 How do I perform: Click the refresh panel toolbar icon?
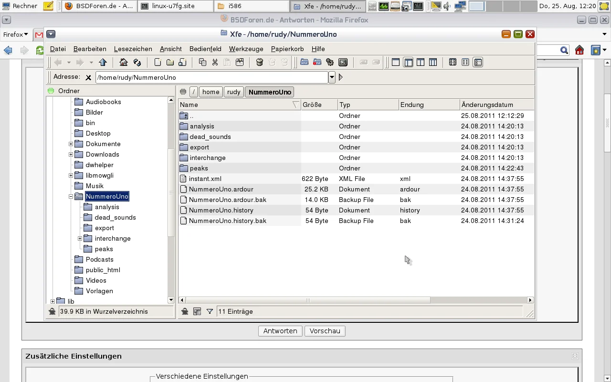point(137,63)
